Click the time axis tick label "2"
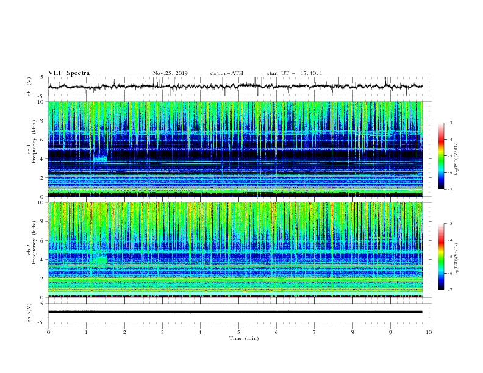This screenshot has width=483, height=373. pyautogui.click(x=124, y=332)
